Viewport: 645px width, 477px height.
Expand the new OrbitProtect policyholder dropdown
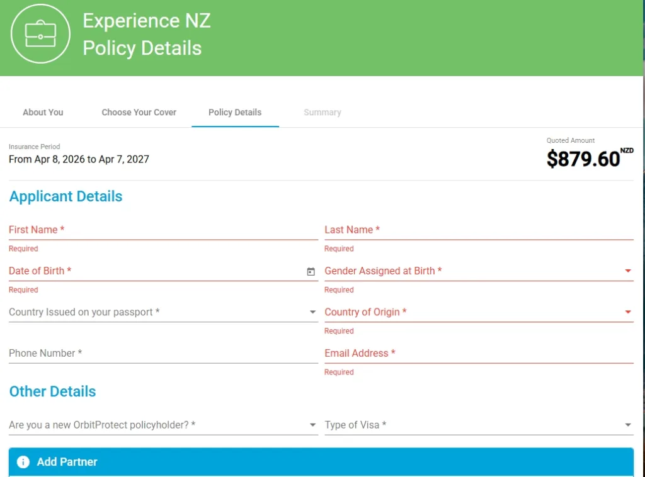tap(312, 425)
